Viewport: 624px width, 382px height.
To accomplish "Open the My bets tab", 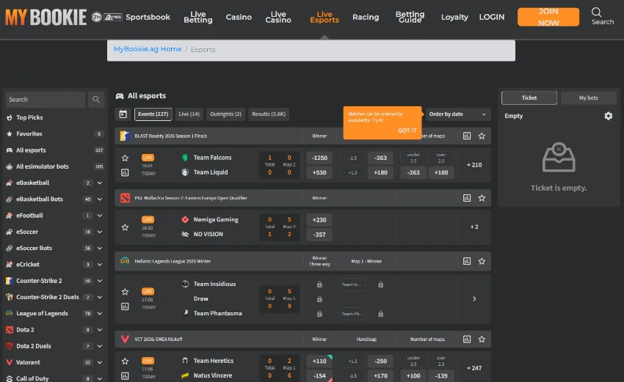I will (x=588, y=98).
